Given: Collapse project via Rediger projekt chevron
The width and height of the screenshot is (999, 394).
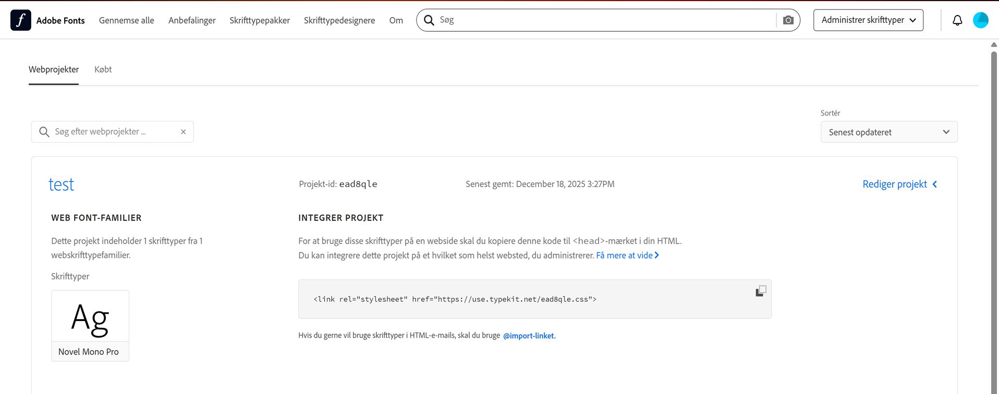Looking at the screenshot, I should pyautogui.click(x=935, y=184).
